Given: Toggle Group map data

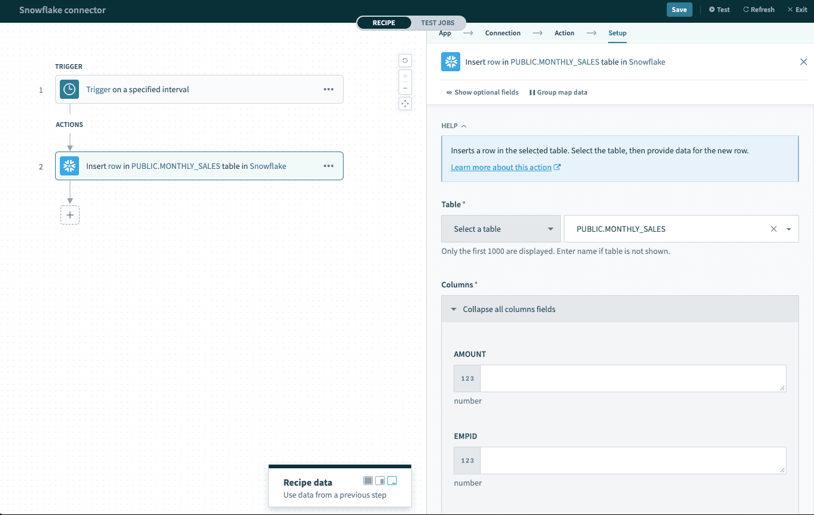Looking at the screenshot, I should [x=558, y=92].
